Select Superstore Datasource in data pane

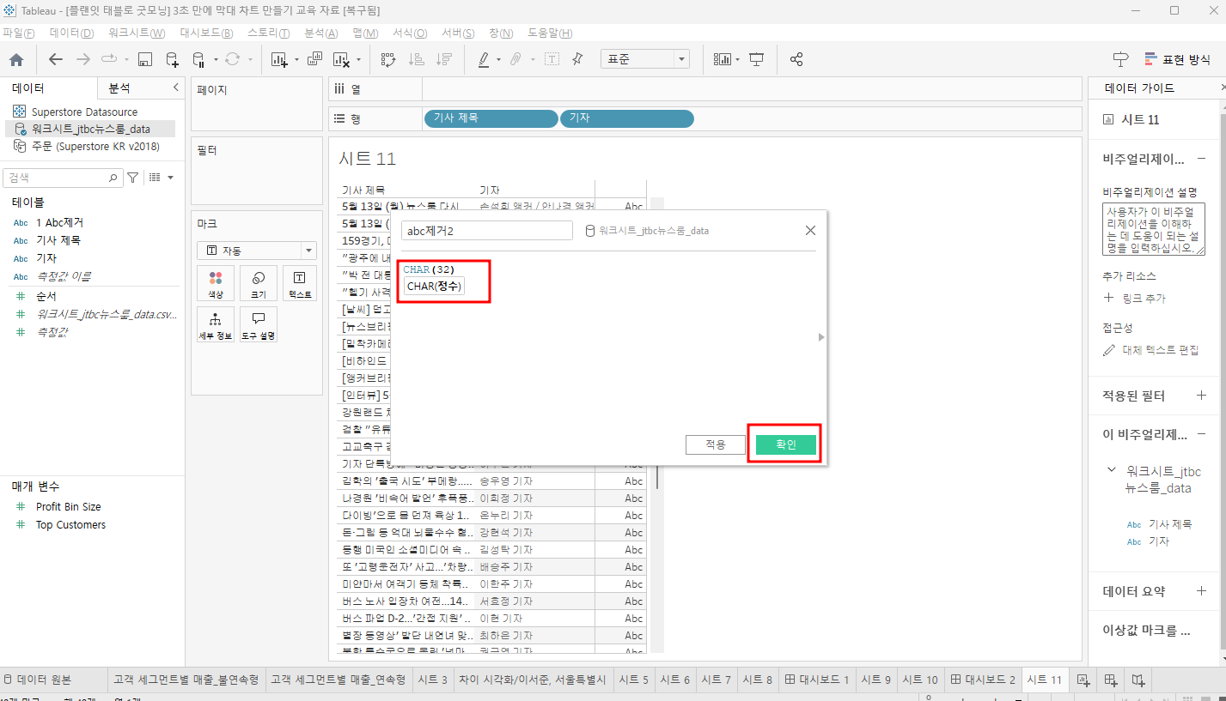click(x=84, y=112)
